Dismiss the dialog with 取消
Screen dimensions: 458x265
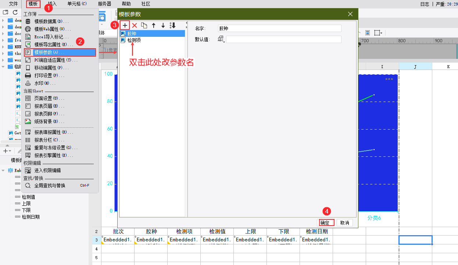pyautogui.click(x=344, y=222)
